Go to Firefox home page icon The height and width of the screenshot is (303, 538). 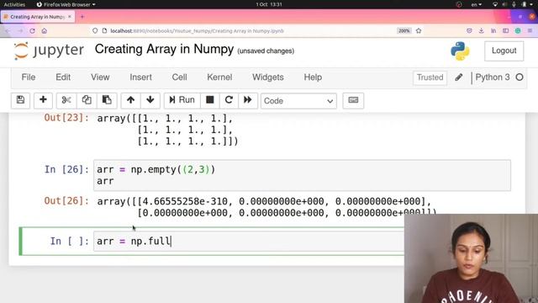pyautogui.click(x=45, y=31)
